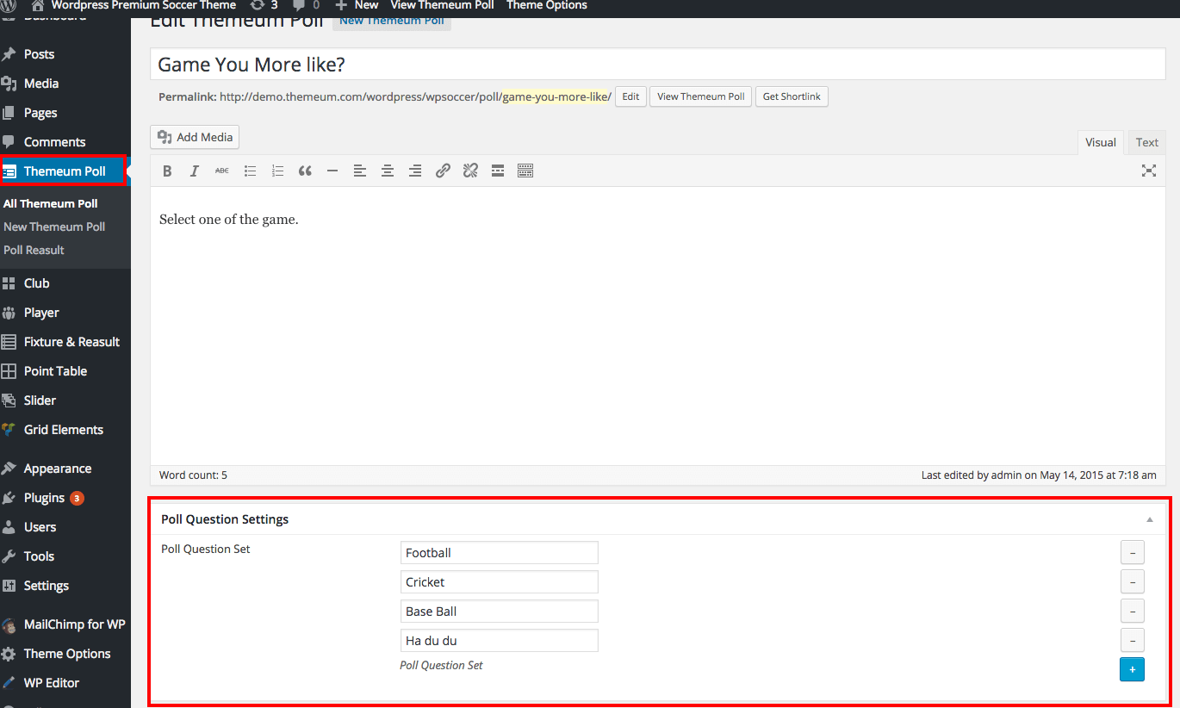Viewport: 1180px width, 708px height.
Task: Insert a link with the link icon
Action: coord(443,171)
